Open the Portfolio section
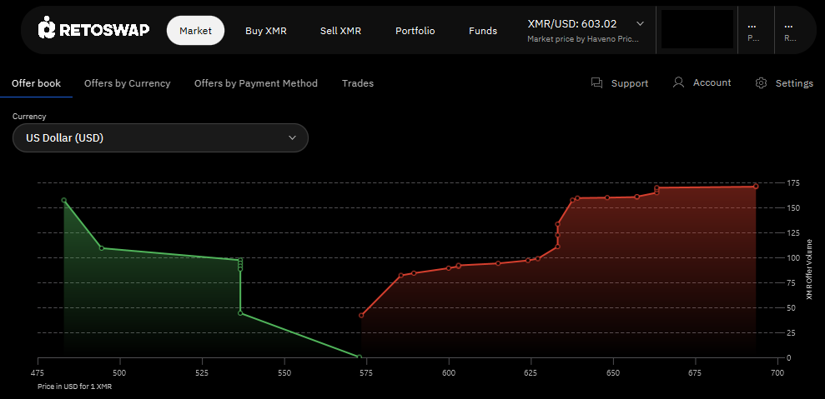The image size is (825, 399). (x=415, y=31)
